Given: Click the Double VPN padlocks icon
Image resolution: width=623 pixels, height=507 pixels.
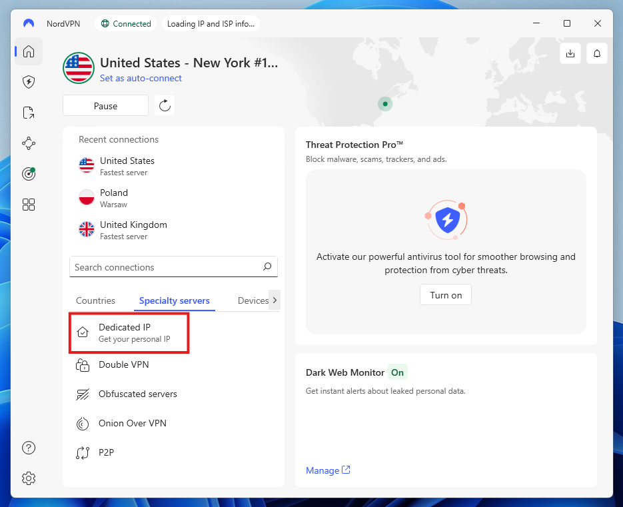Looking at the screenshot, I should pyautogui.click(x=83, y=364).
